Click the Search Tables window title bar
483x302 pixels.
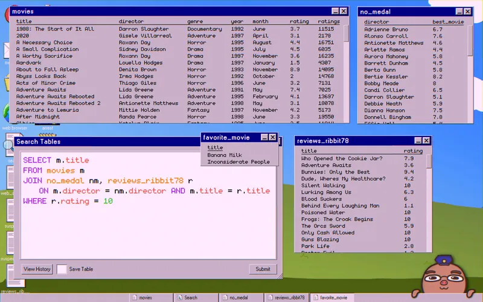tap(108, 142)
